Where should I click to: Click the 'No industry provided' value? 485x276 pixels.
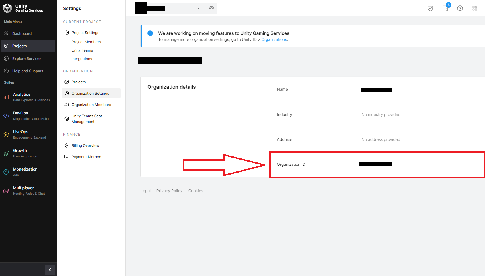click(381, 114)
